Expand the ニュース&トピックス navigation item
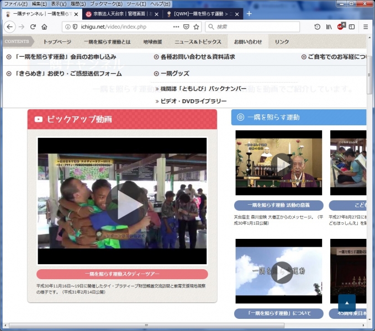The width and height of the screenshot is (375, 331). coord(198,42)
